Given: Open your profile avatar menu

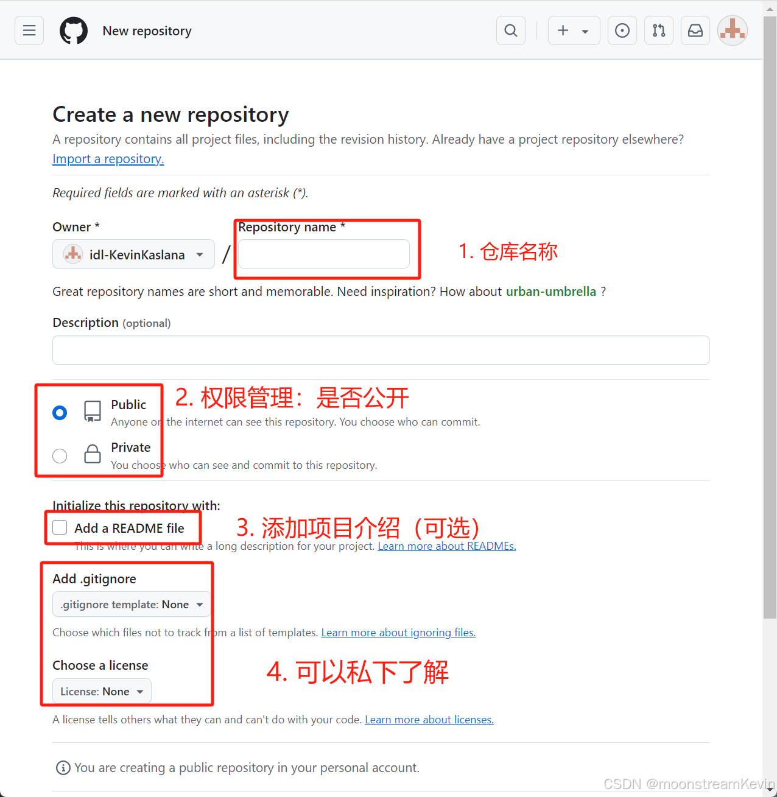Looking at the screenshot, I should coord(732,30).
